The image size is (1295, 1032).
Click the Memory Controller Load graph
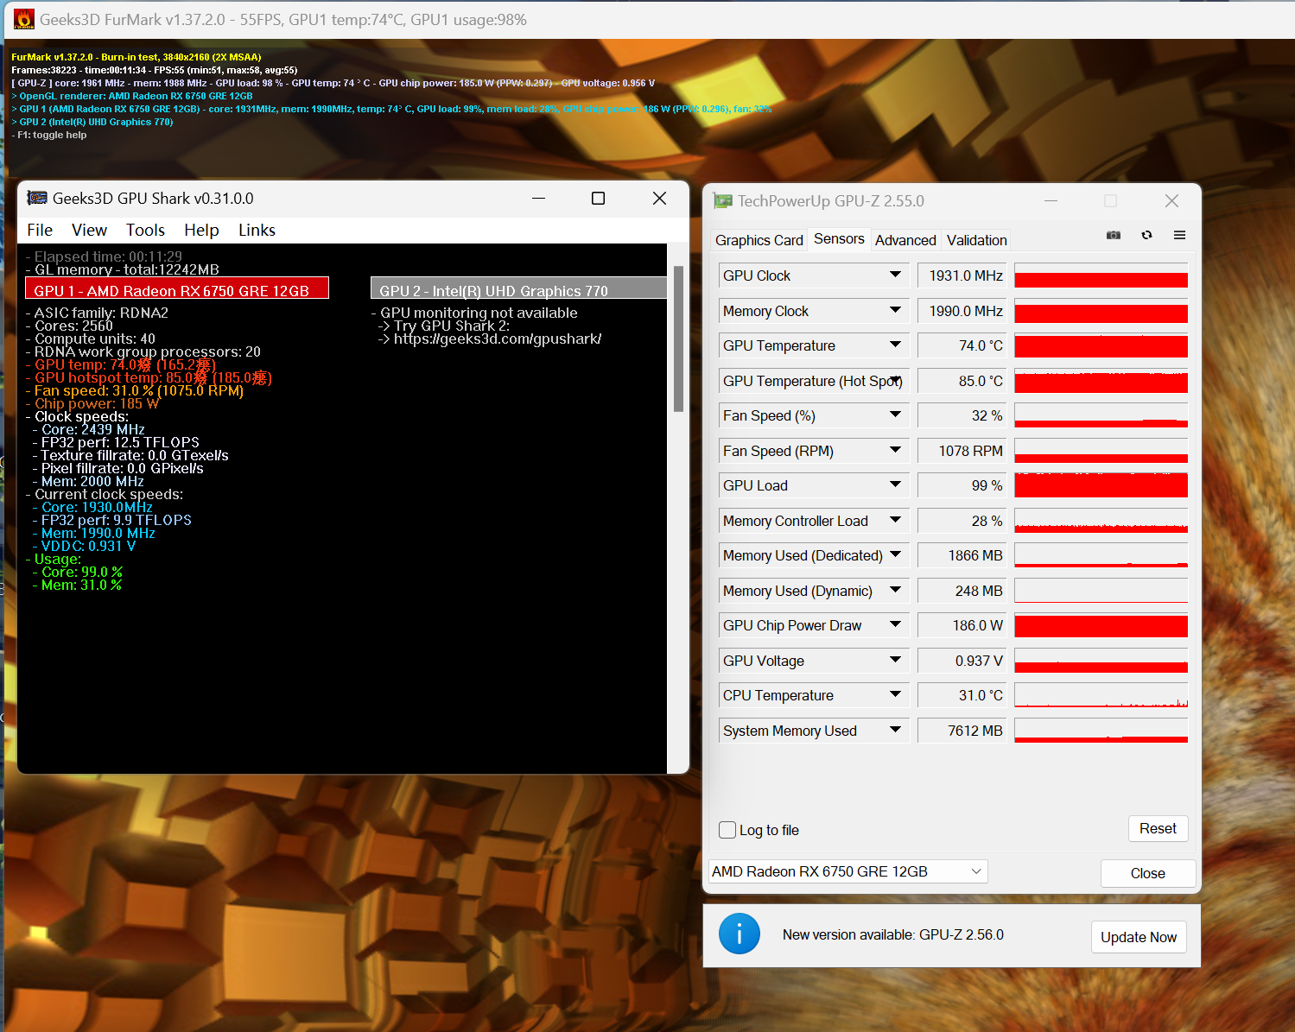[x=1101, y=520]
